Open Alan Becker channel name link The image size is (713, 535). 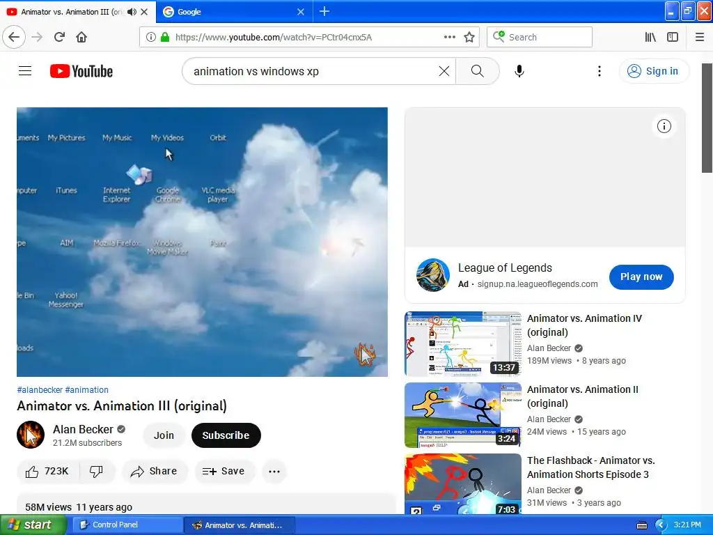[x=83, y=429]
